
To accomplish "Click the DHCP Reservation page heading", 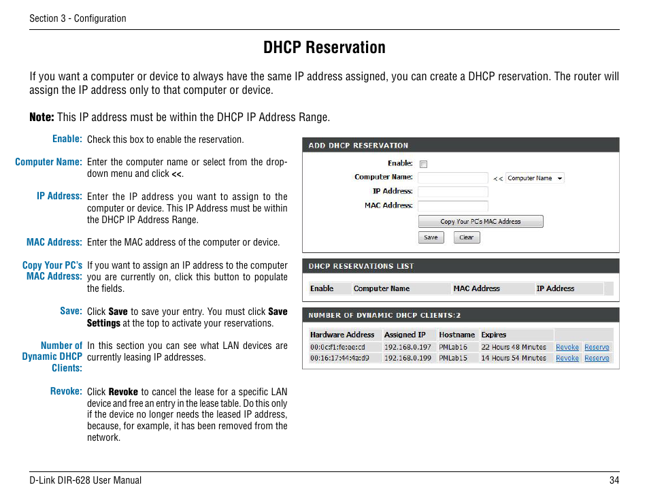I will point(324,47).
